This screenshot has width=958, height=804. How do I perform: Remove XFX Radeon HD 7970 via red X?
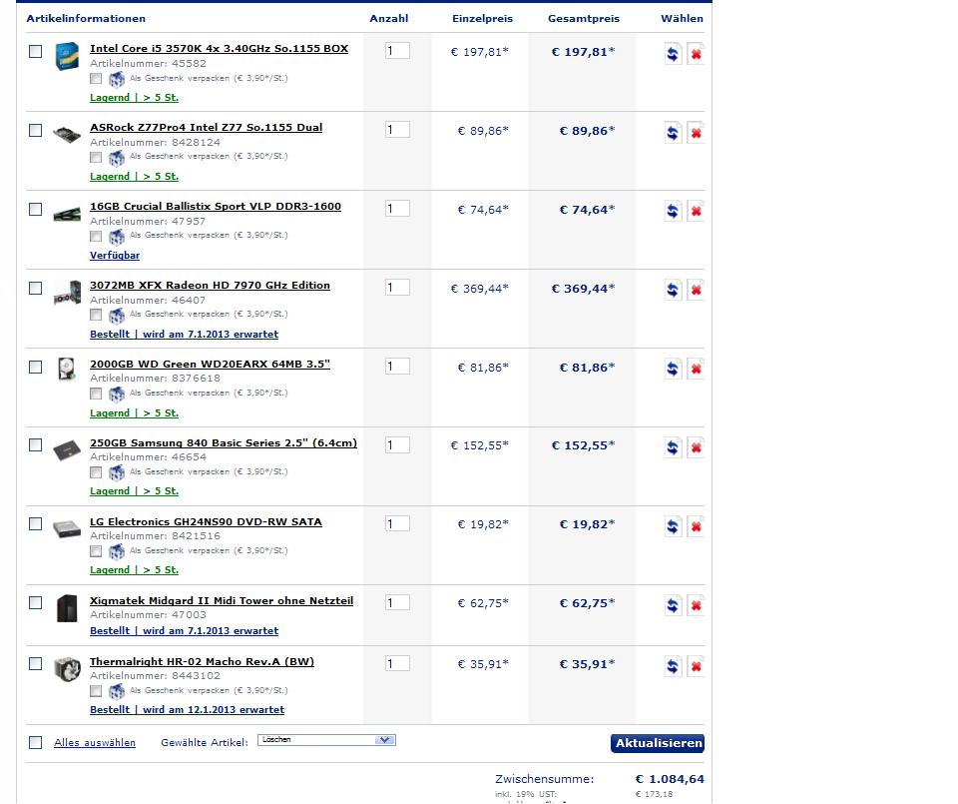(x=696, y=291)
